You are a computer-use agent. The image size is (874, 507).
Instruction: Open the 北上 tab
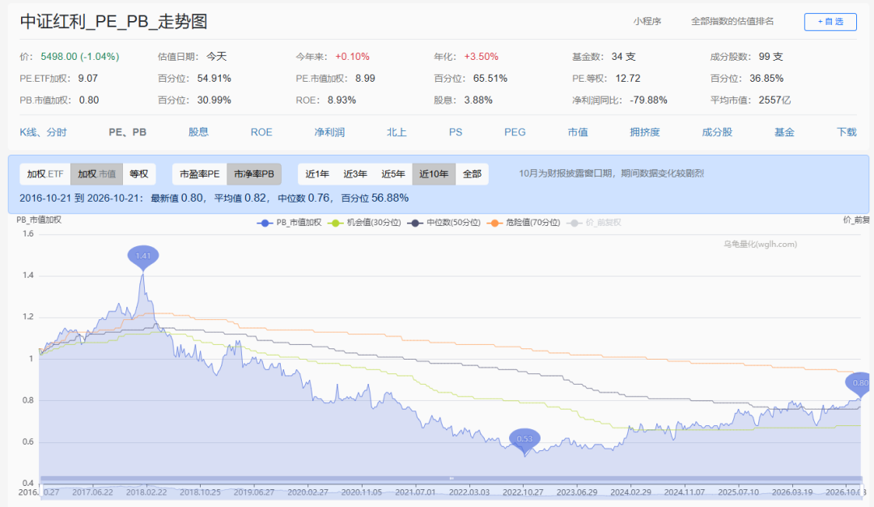397,132
